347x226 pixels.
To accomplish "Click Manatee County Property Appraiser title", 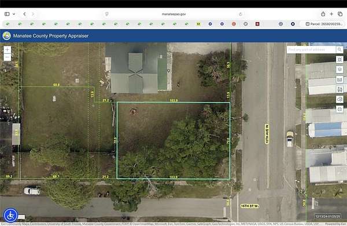I will click(x=51, y=36).
